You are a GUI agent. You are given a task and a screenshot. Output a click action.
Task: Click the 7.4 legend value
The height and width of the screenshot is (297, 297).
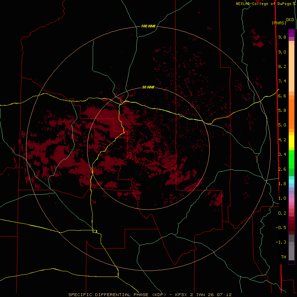click(x=282, y=81)
